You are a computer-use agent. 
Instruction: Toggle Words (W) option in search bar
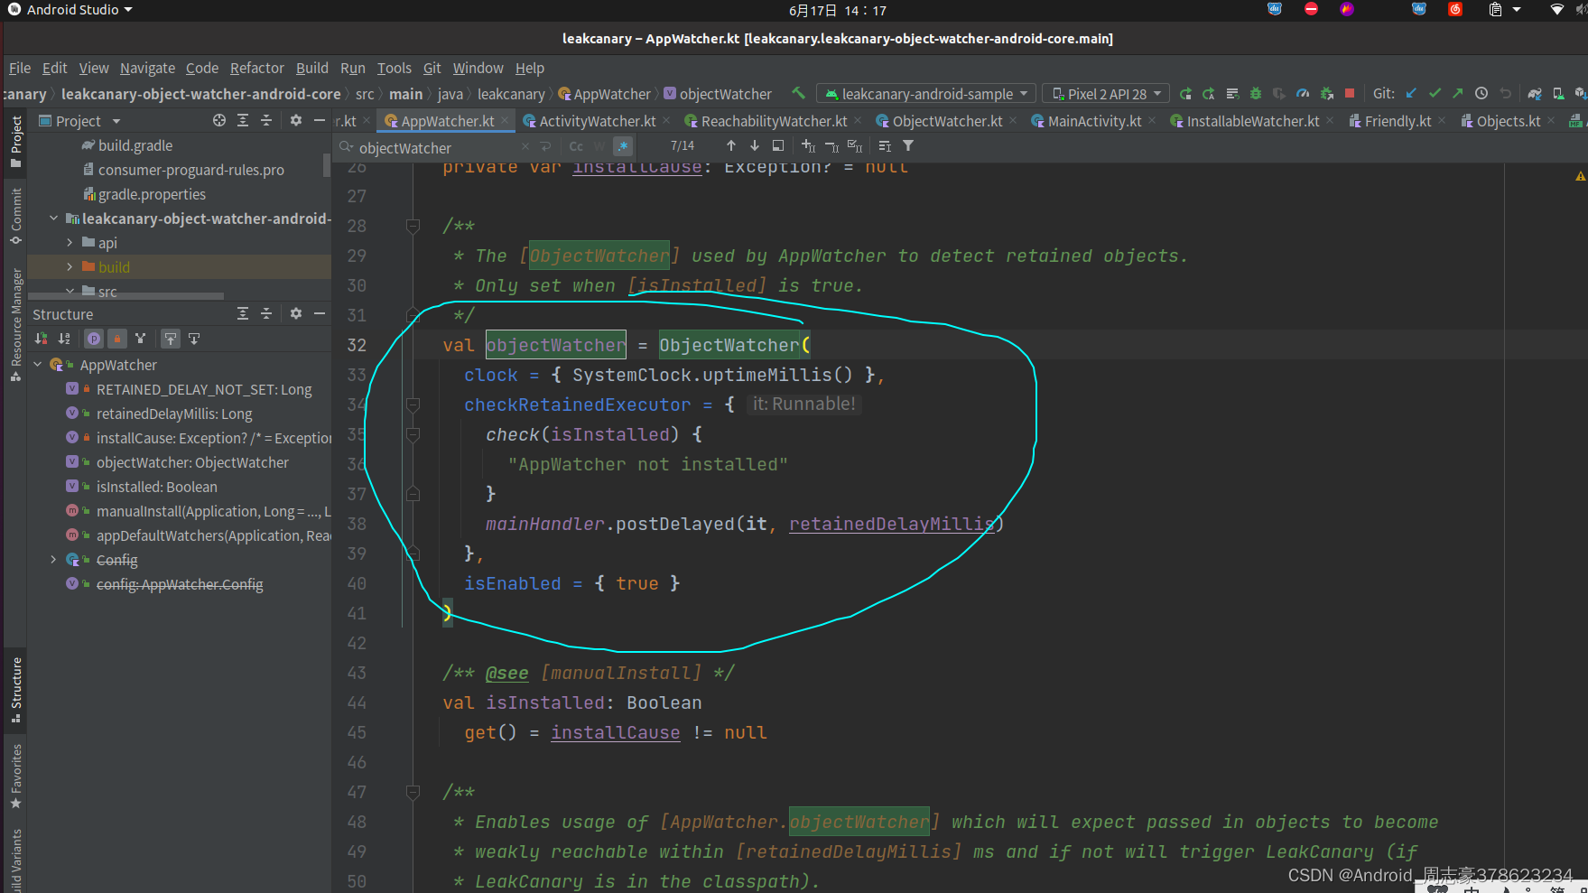pyautogui.click(x=599, y=146)
